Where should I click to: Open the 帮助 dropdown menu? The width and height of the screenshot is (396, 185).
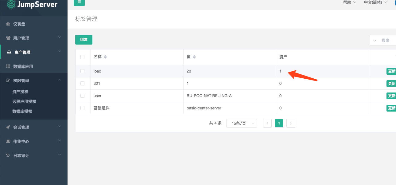tap(350, 2)
